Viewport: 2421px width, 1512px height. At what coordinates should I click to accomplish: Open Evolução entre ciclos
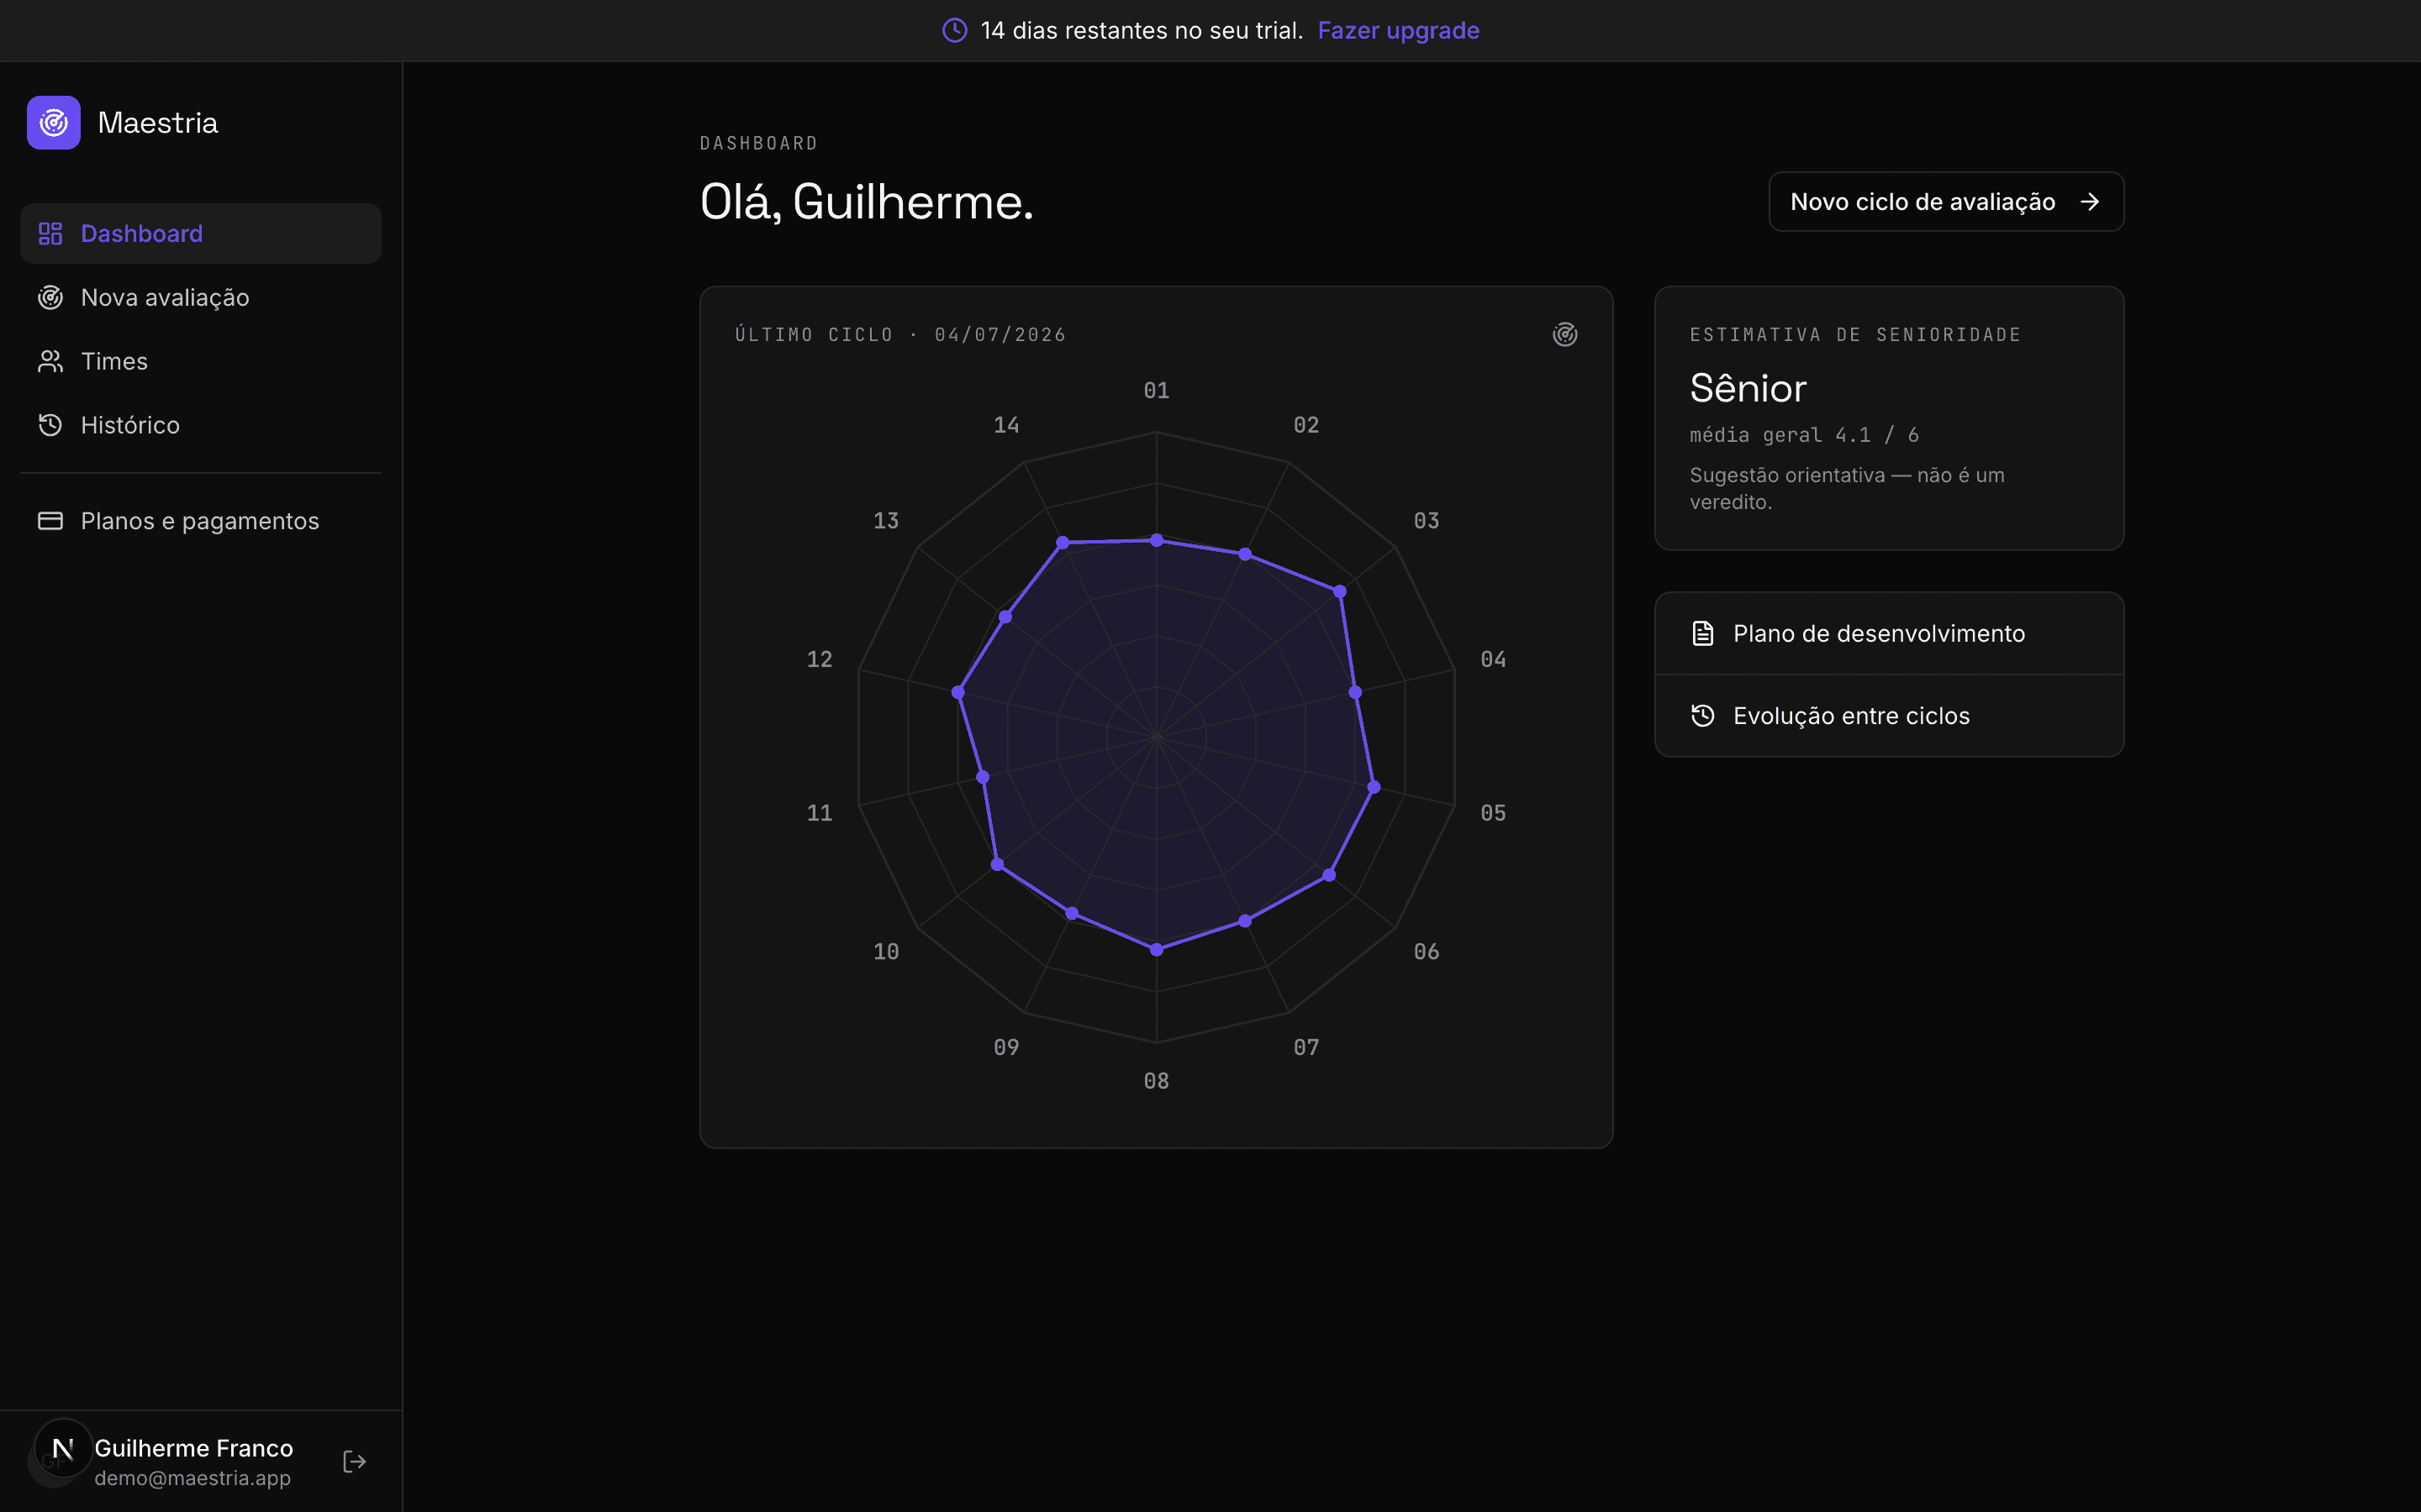pos(1889,716)
